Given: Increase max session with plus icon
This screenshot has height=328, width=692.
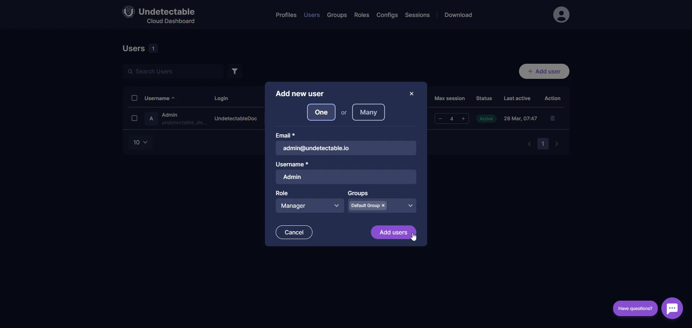Looking at the screenshot, I should pyautogui.click(x=463, y=118).
